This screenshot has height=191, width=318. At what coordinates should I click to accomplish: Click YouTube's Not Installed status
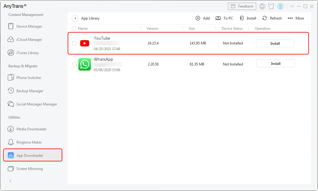click(233, 43)
